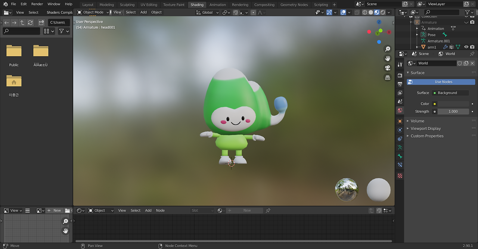
Task: Toggle X-ray mode in the viewport header
Action: 357,12
